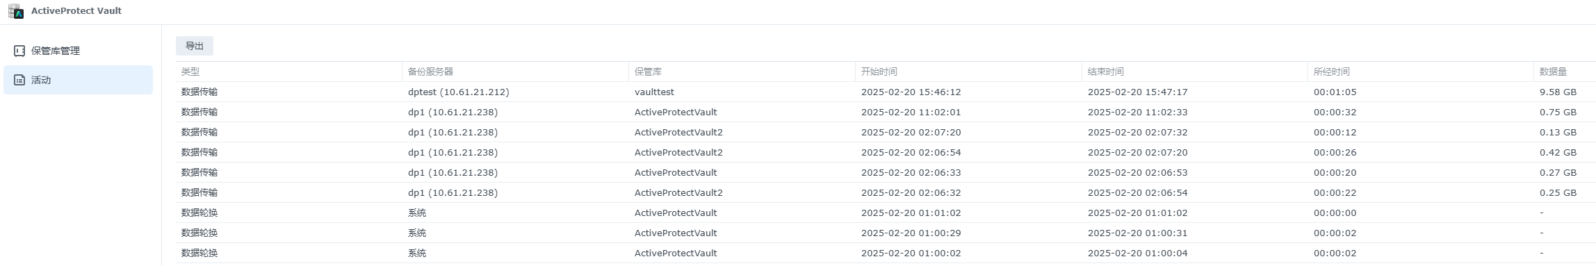Click the 导出 export button
This screenshot has width=1596, height=266.
point(195,46)
